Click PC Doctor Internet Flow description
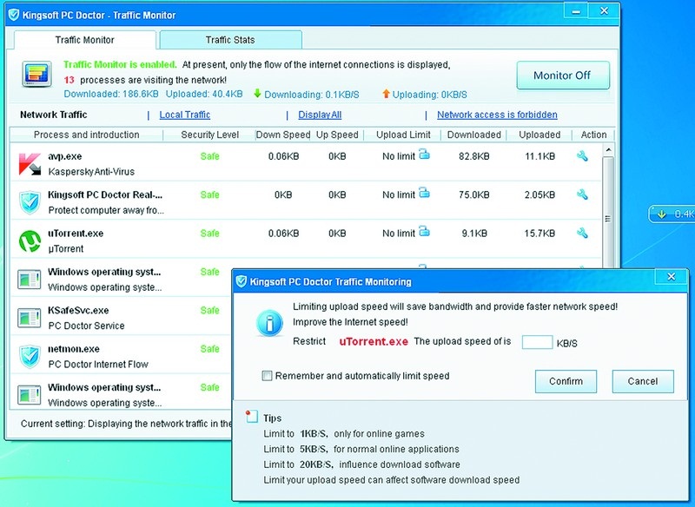The image size is (695, 507). point(98,365)
